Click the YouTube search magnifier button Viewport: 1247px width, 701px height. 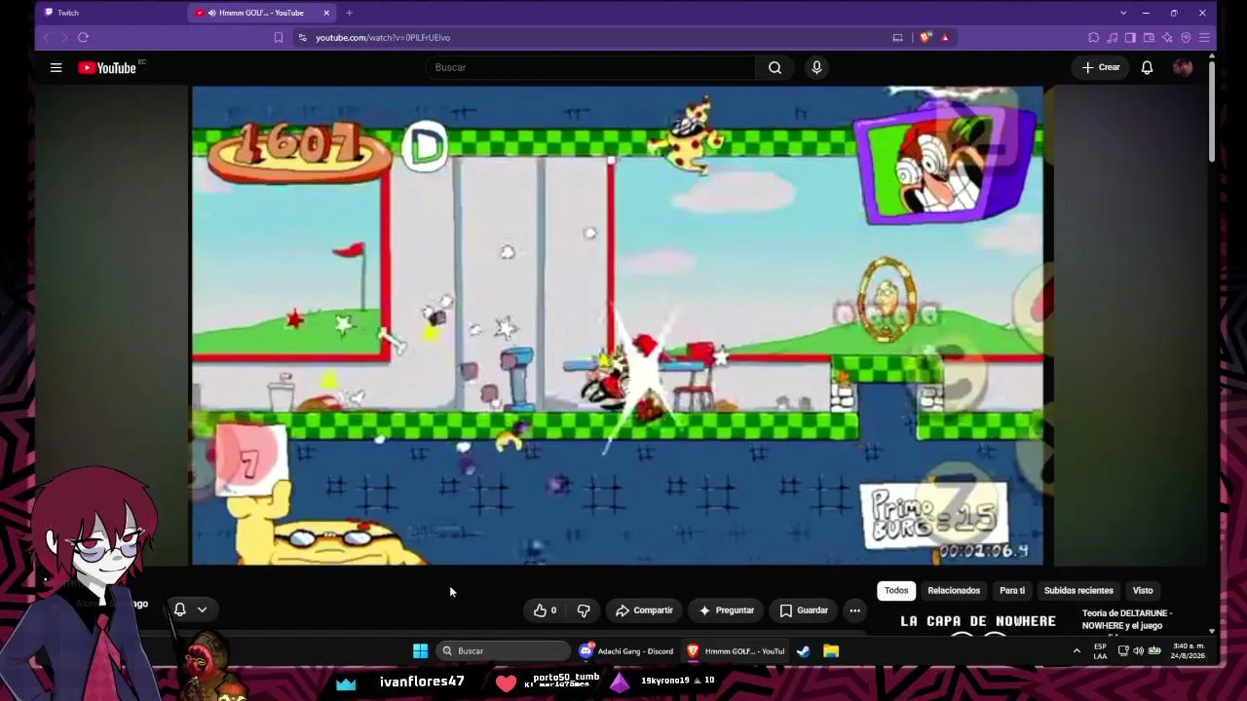click(775, 67)
